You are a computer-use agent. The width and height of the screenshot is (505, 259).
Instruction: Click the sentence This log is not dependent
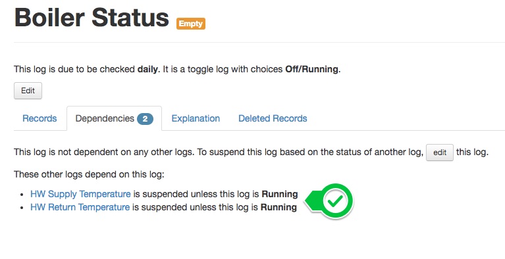[x=104, y=153]
